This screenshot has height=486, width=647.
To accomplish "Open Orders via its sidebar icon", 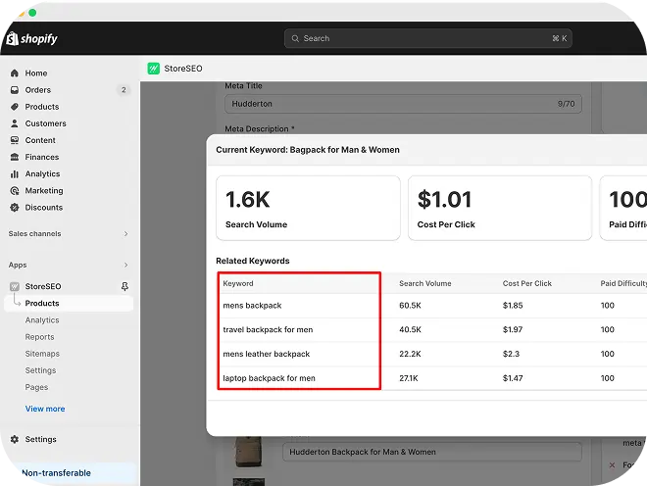I will click(x=15, y=90).
